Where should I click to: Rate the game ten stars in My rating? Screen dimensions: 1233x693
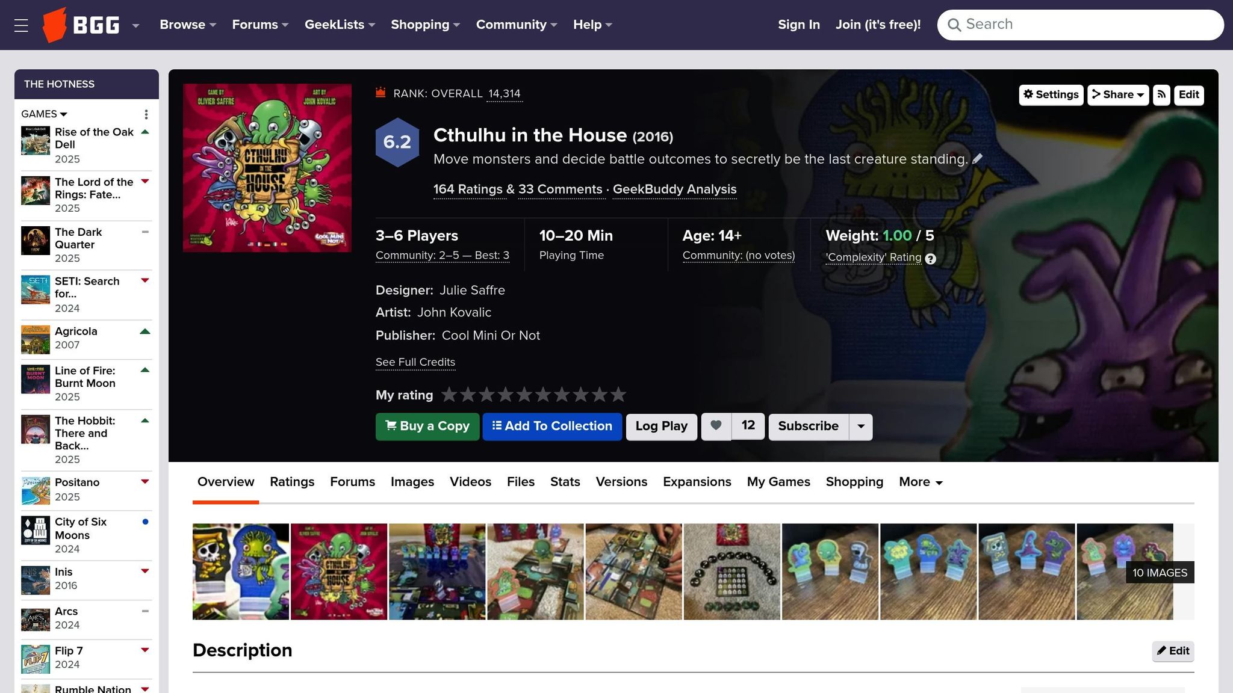tap(618, 395)
